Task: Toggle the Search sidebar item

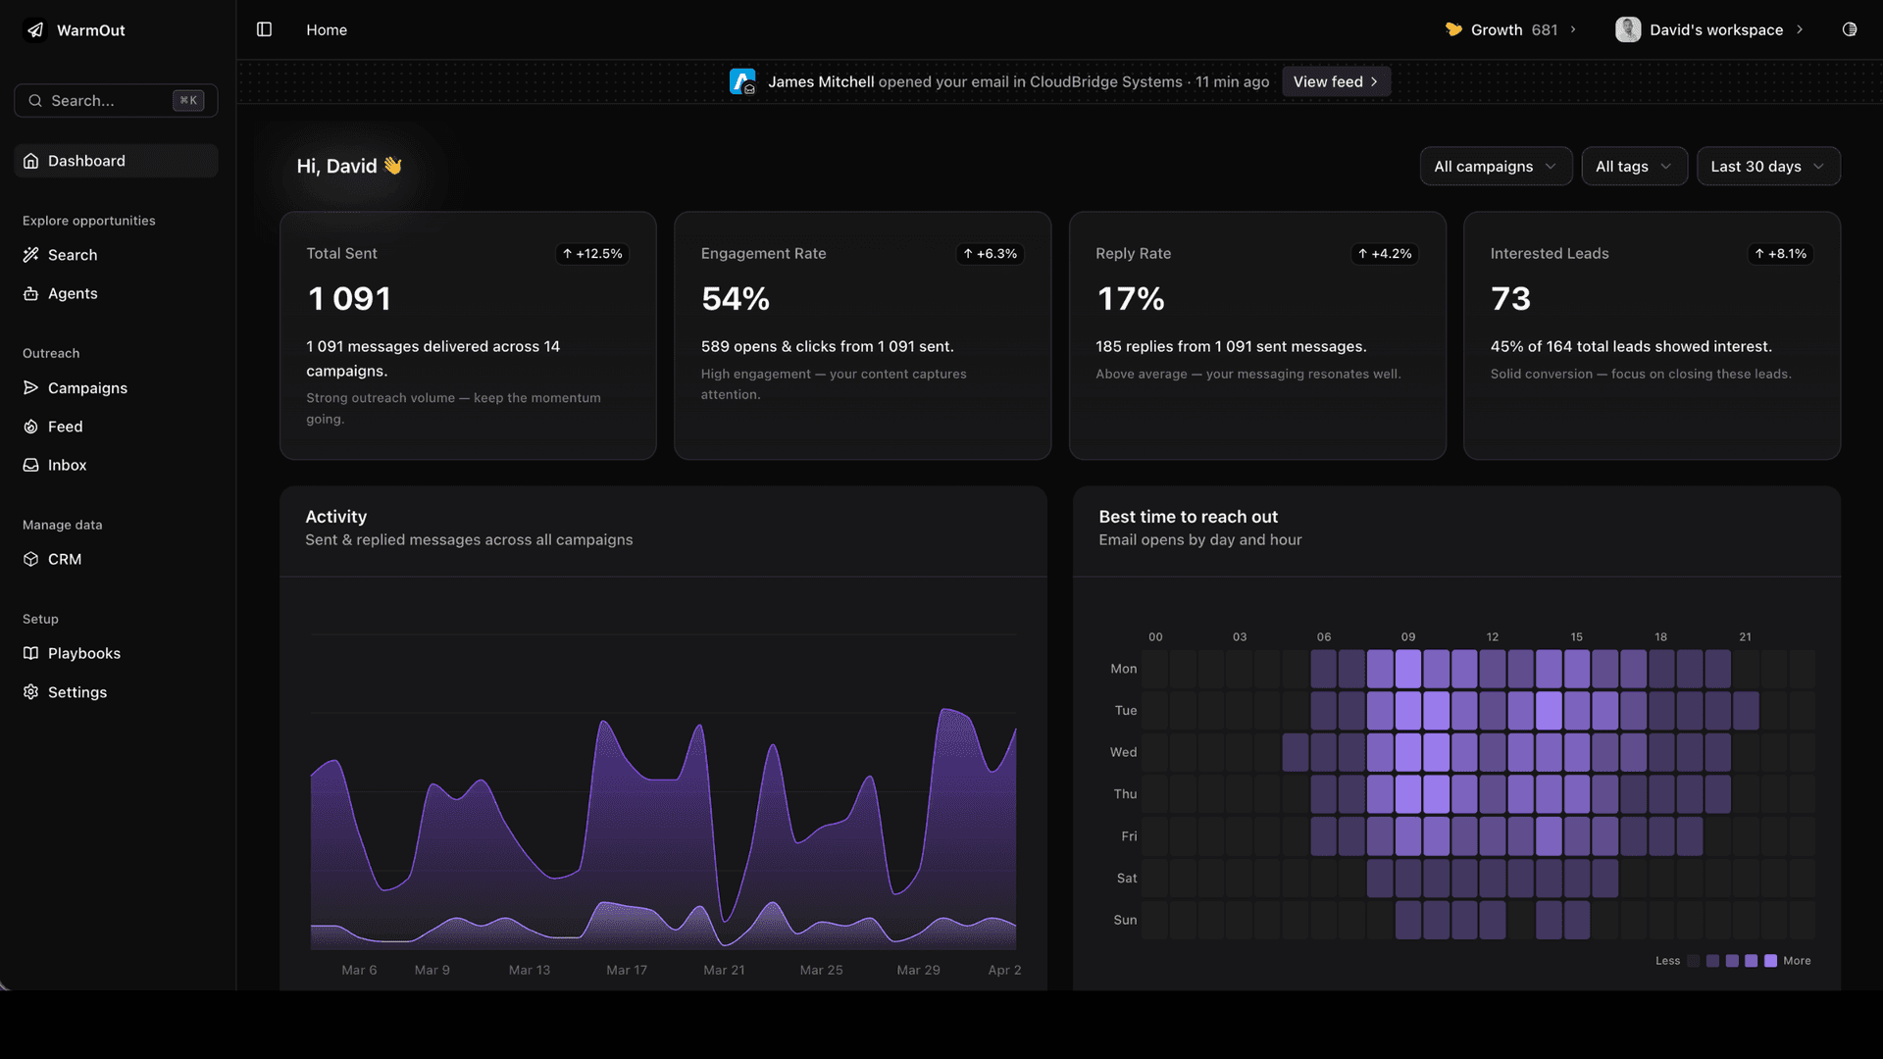Action: click(x=72, y=255)
